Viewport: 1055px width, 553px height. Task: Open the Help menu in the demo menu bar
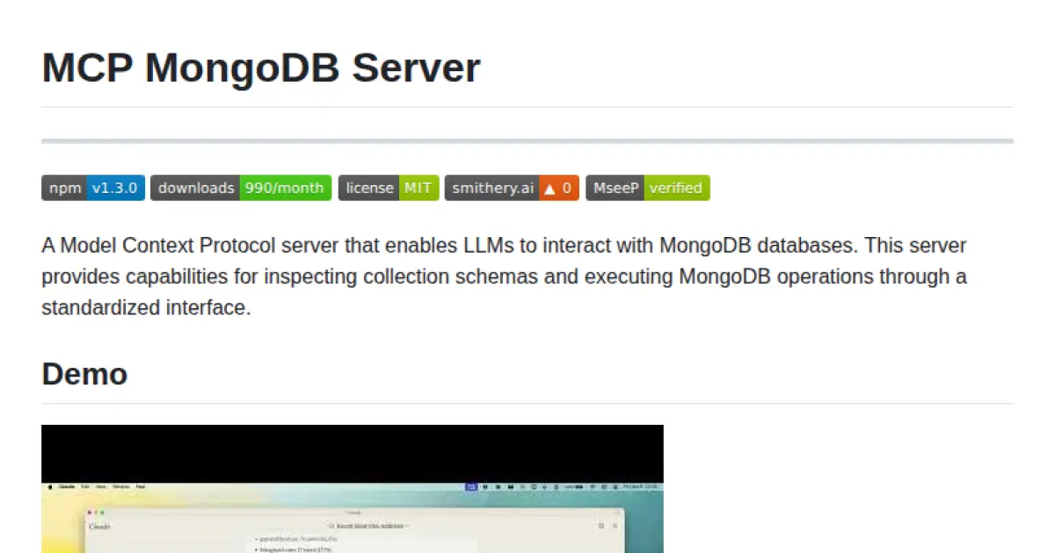pyautogui.click(x=141, y=485)
